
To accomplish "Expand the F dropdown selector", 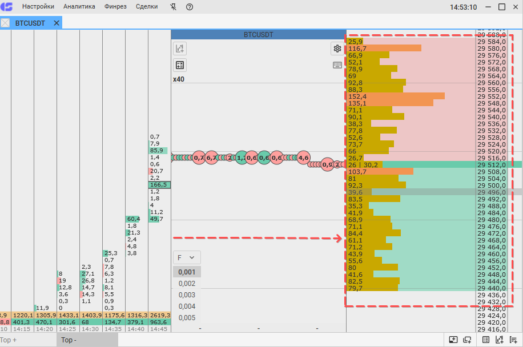I will pyautogui.click(x=187, y=257).
